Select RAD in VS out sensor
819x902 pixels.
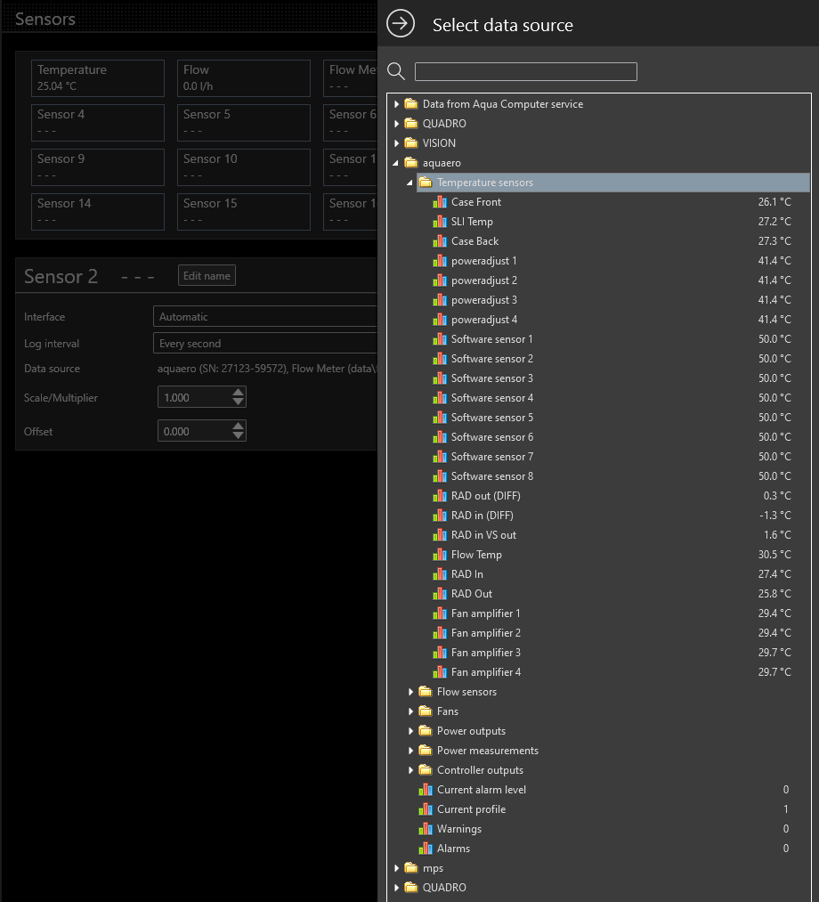(x=483, y=535)
